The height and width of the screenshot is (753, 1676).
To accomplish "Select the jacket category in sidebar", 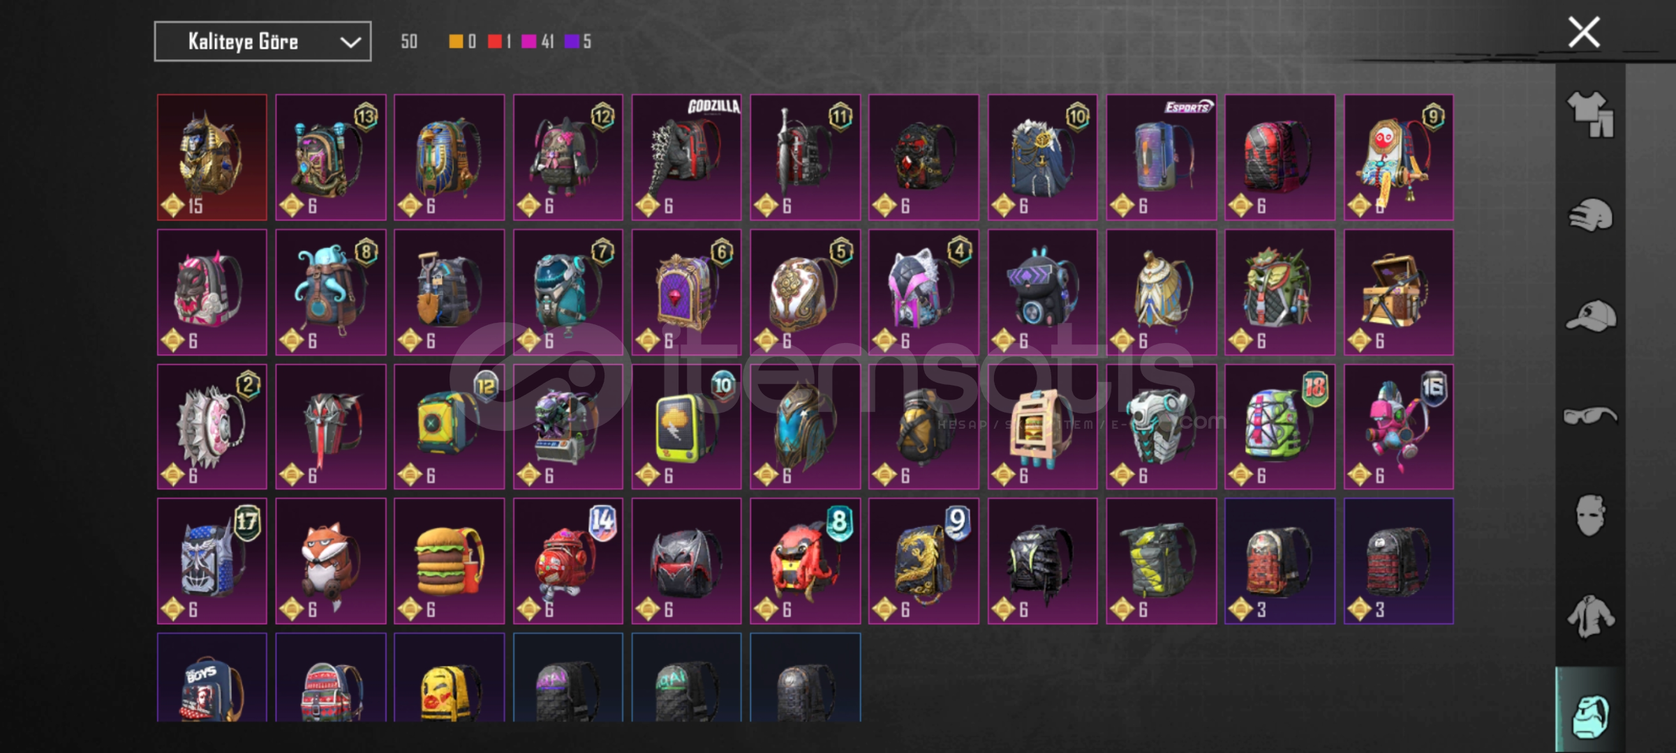I will (1590, 616).
